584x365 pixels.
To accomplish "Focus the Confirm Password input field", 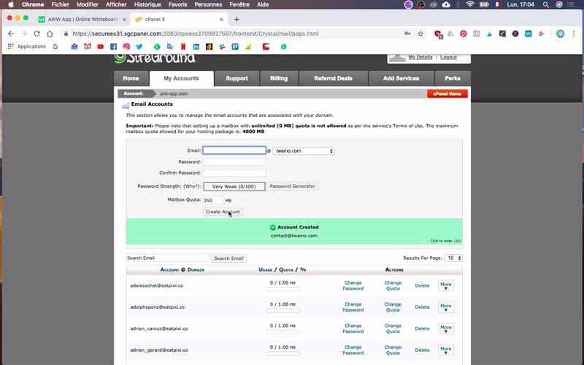I will click(x=234, y=173).
